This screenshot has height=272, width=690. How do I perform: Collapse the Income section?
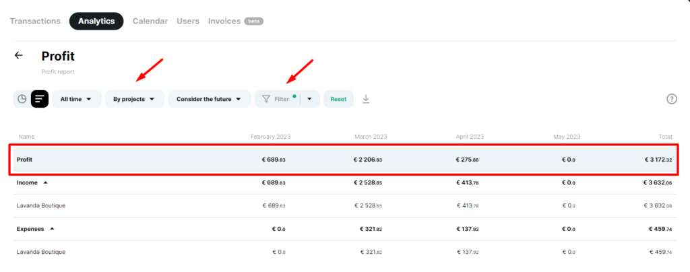click(45, 183)
